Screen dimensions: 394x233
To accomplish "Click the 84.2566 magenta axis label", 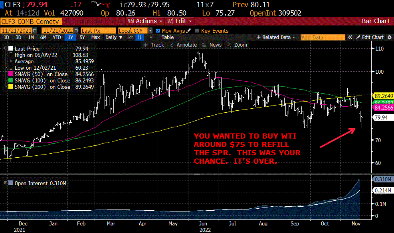I will 383,108.
